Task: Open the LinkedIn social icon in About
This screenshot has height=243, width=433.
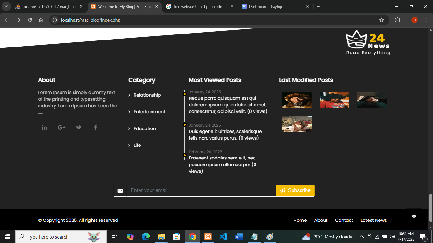Action: point(44,128)
